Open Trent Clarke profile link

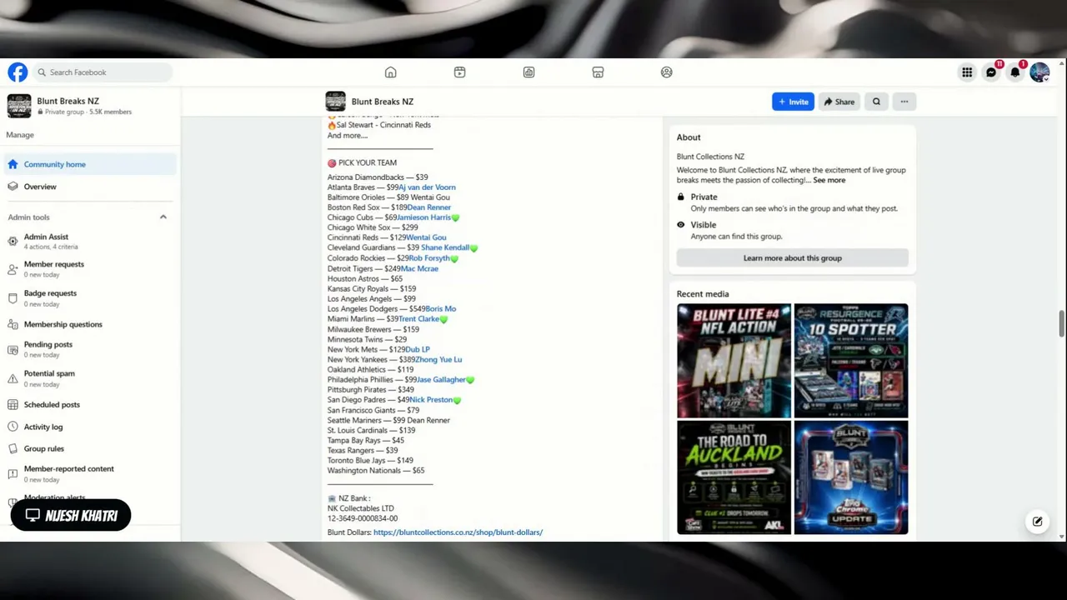click(418, 319)
